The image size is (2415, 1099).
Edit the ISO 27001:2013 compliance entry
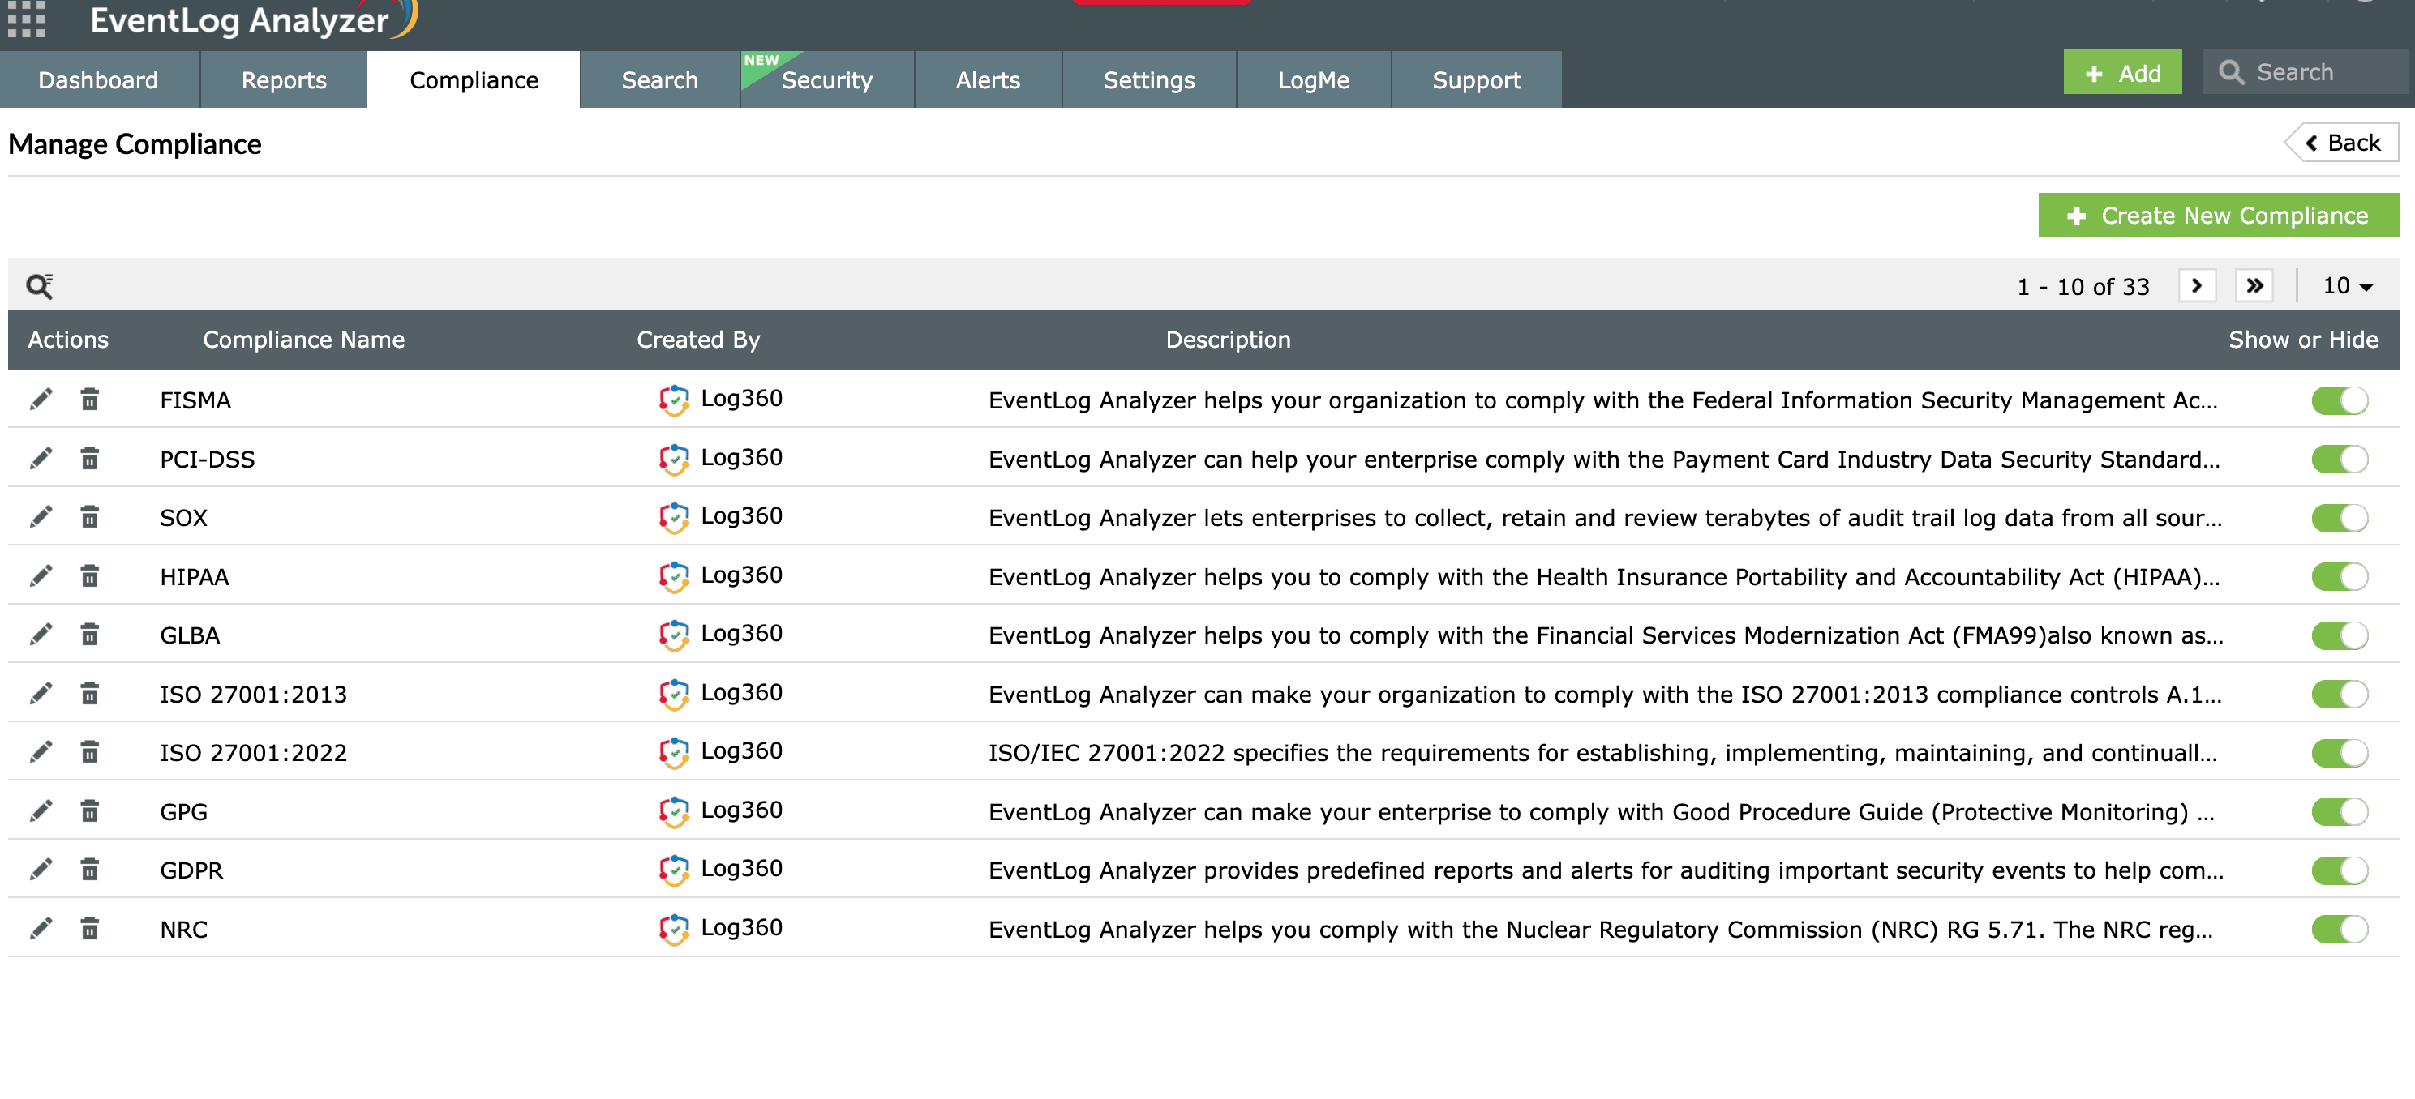tap(41, 695)
